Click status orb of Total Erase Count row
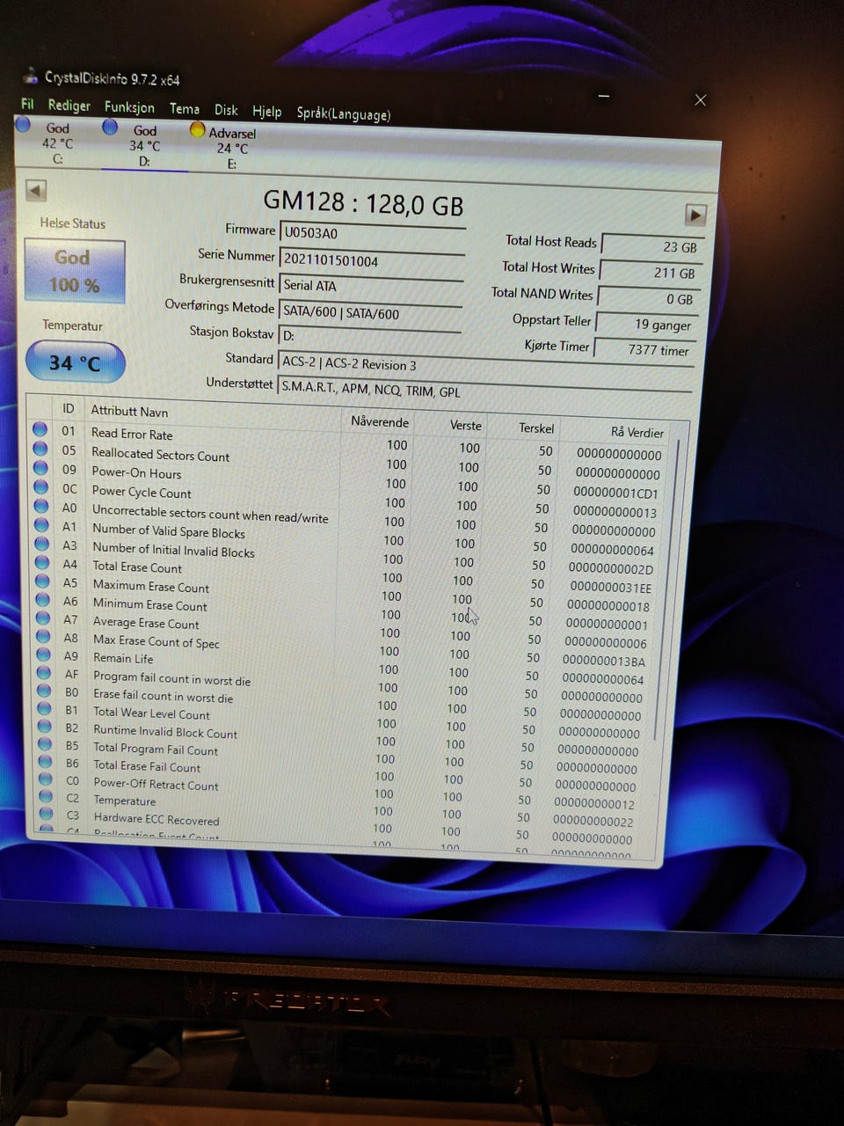 click(x=42, y=563)
